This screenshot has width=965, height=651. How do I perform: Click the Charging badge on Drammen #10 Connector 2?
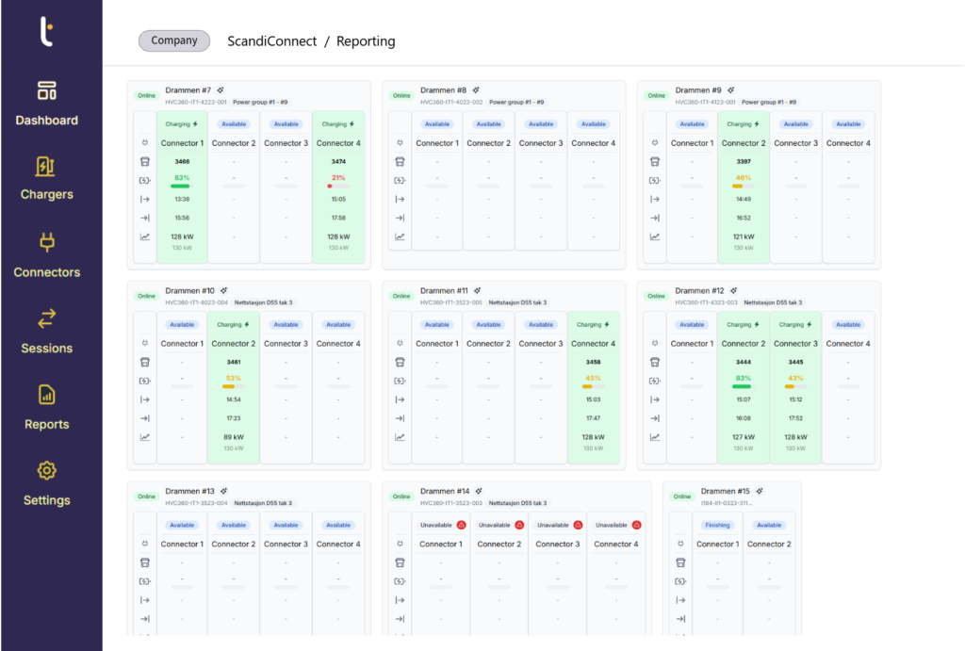click(234, 325)
